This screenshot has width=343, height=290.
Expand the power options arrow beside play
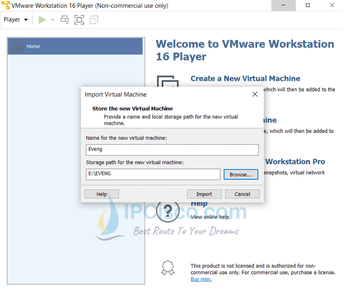(x=53, y=20)
